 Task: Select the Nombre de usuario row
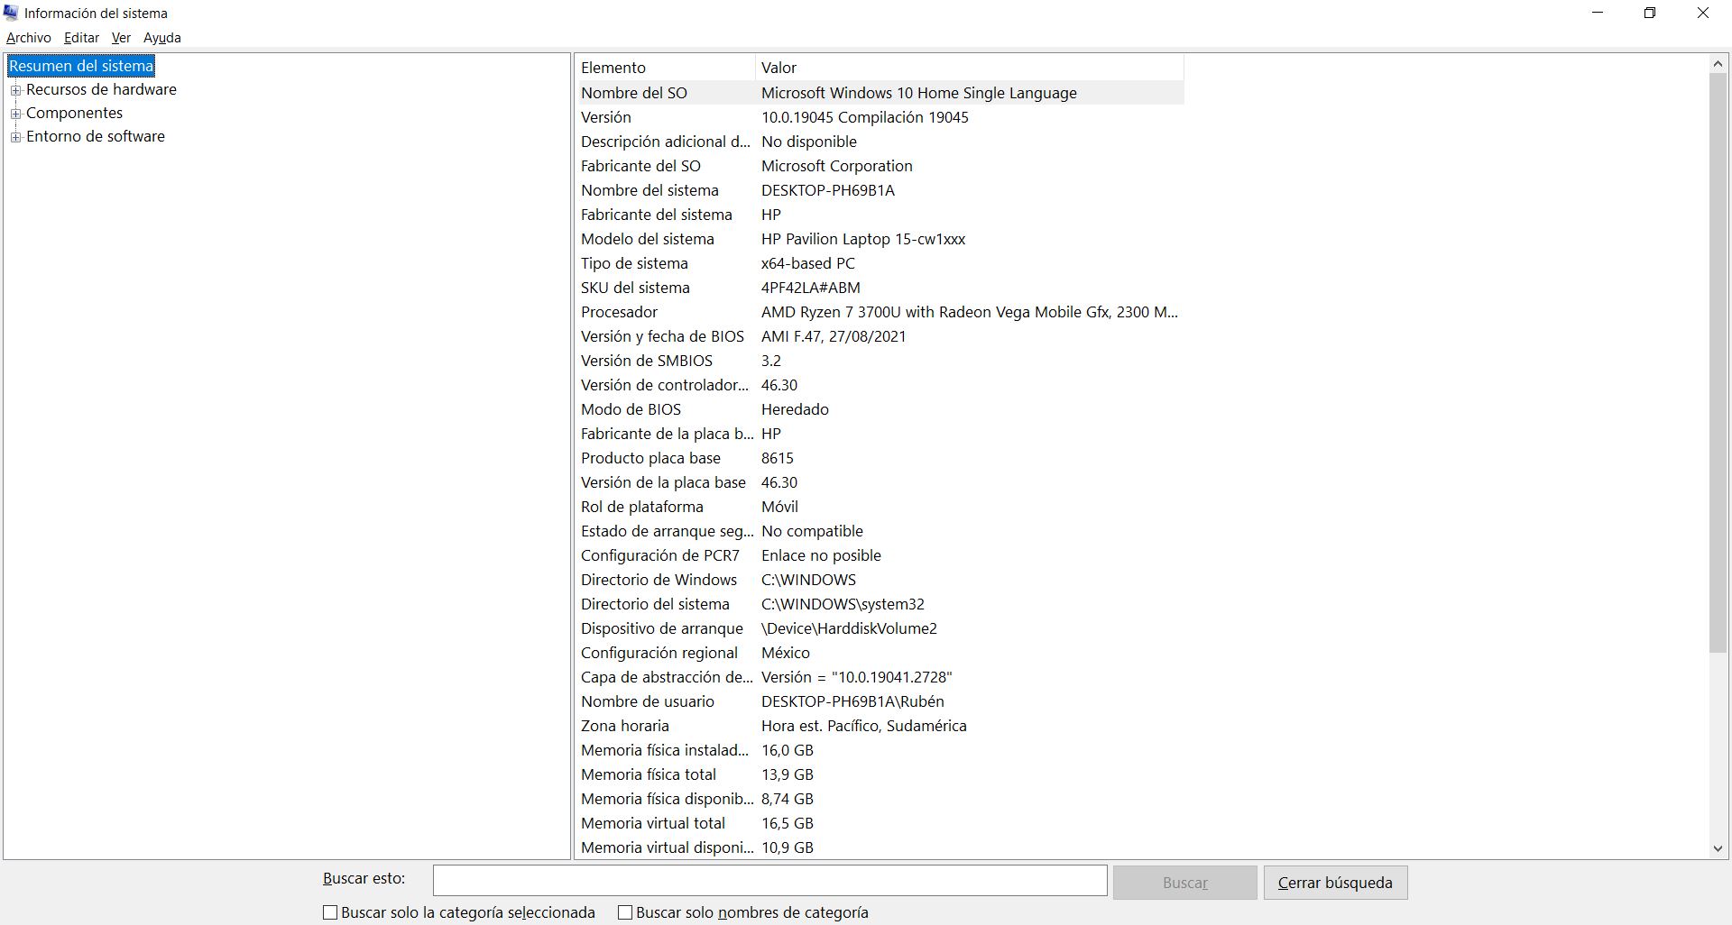pyautogui.click(x=880, y=701)
